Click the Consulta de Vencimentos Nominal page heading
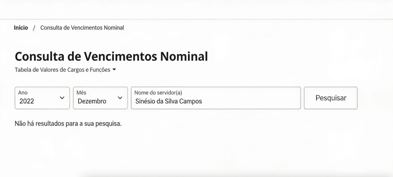This screenshot has height=177, width=393. click(111, 56)
